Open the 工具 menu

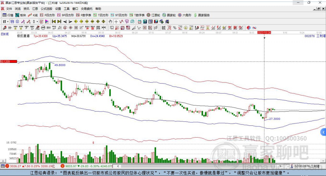[67, 9]
